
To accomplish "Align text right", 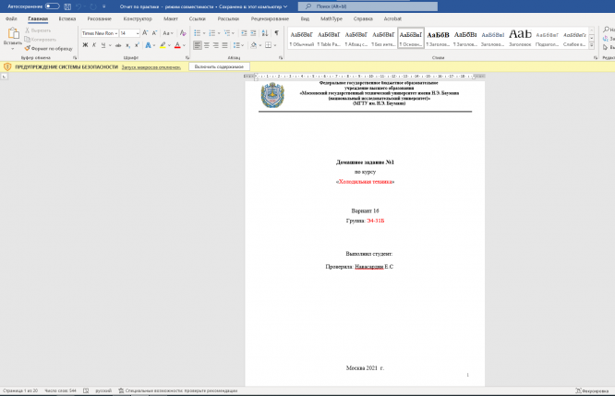I will click(216, 45).
